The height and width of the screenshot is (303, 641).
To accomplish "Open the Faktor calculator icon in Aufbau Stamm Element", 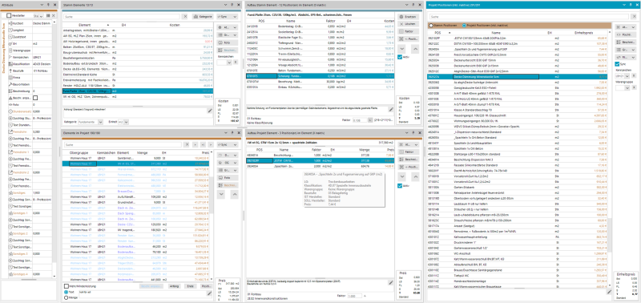I will point(370,121).
